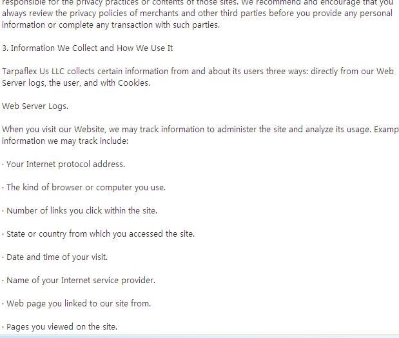Click 'always review the privacy policies of merchants' line
The height and width of the screenshot is (338, 399).
tap(197, 14)
